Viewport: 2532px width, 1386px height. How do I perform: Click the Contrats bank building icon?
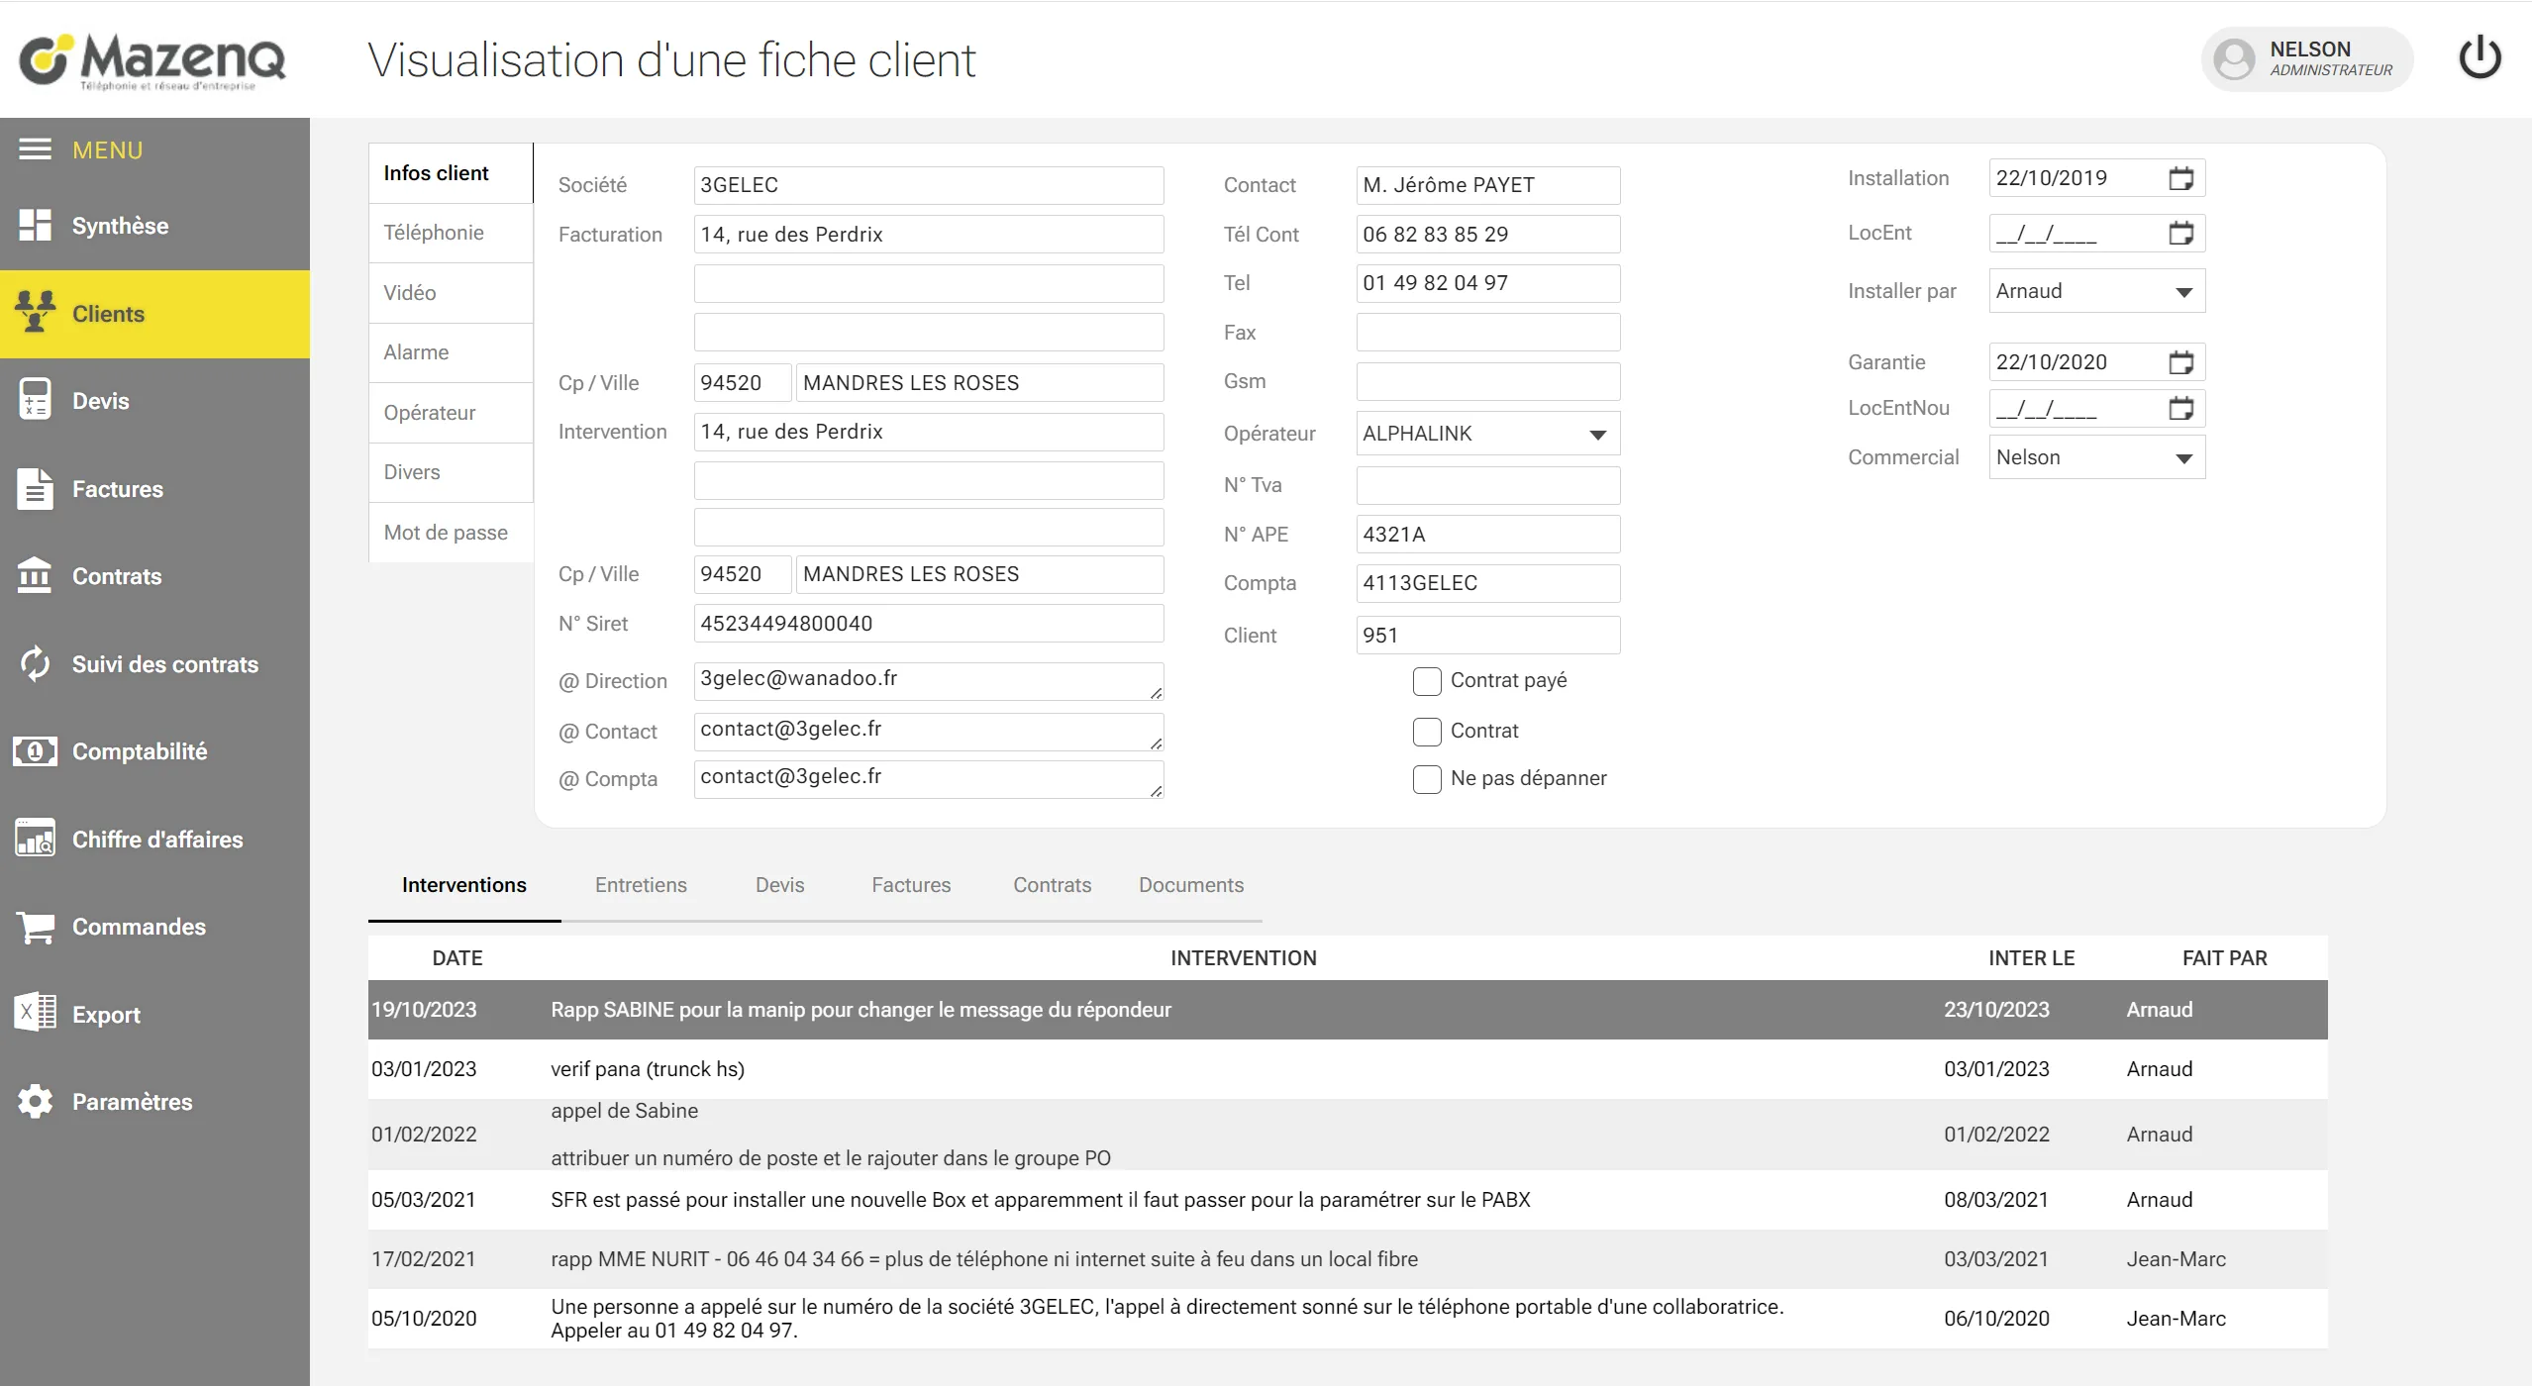pyautogui.click(x=35, y=575)
